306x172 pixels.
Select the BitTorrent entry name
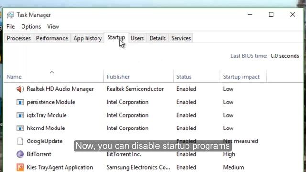[39, 154]
